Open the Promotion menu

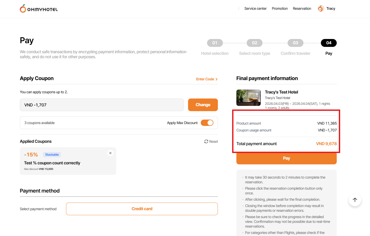coord(280,9)
